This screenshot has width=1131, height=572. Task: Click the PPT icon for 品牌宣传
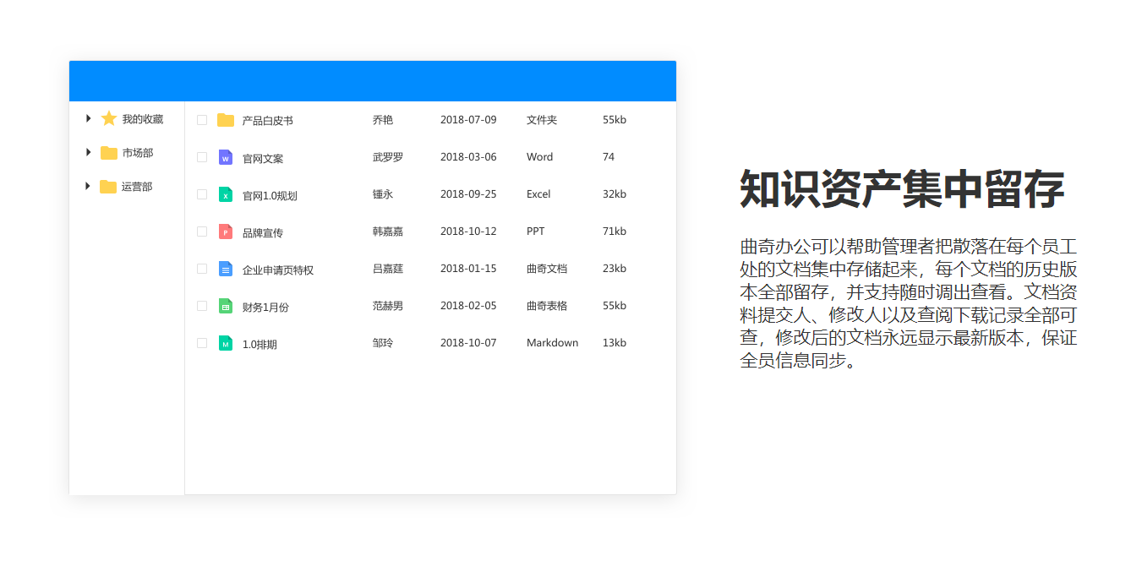pos(226,232)
